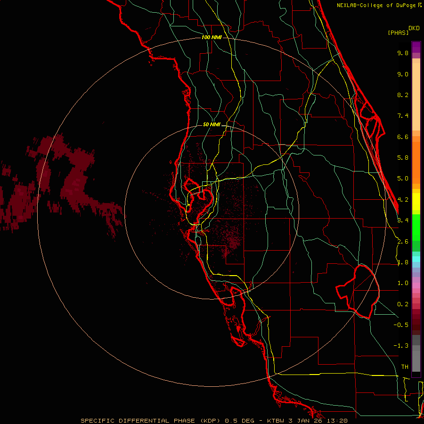Image resolution: width=424 pixels, height=424 pixels.
Task: Pick the orange segment of the color bar
Action: 416,162
